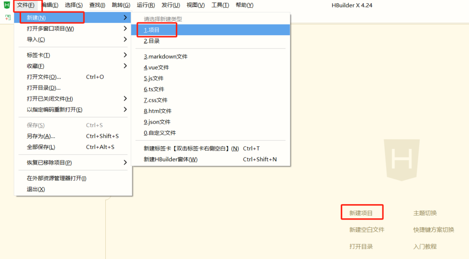The height and width of the screenshot is (259, 469).
Task: Click the new file icon in the toolbar
Action: point(8,18)
